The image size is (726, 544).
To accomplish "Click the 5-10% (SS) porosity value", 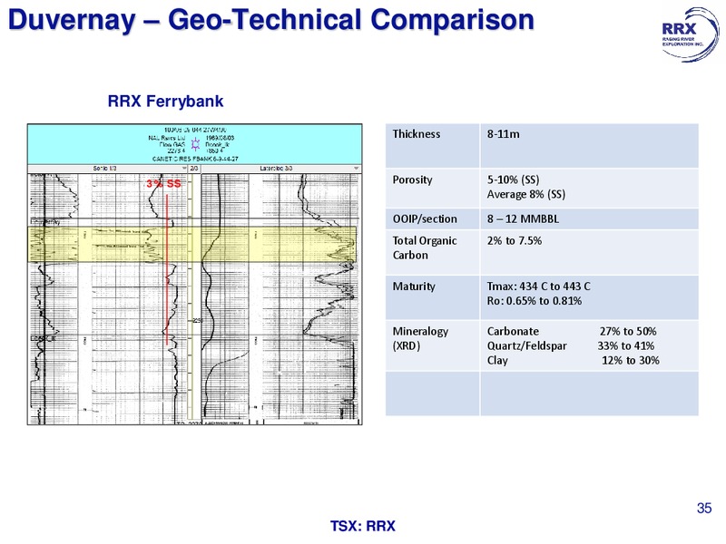I will 513,180.
